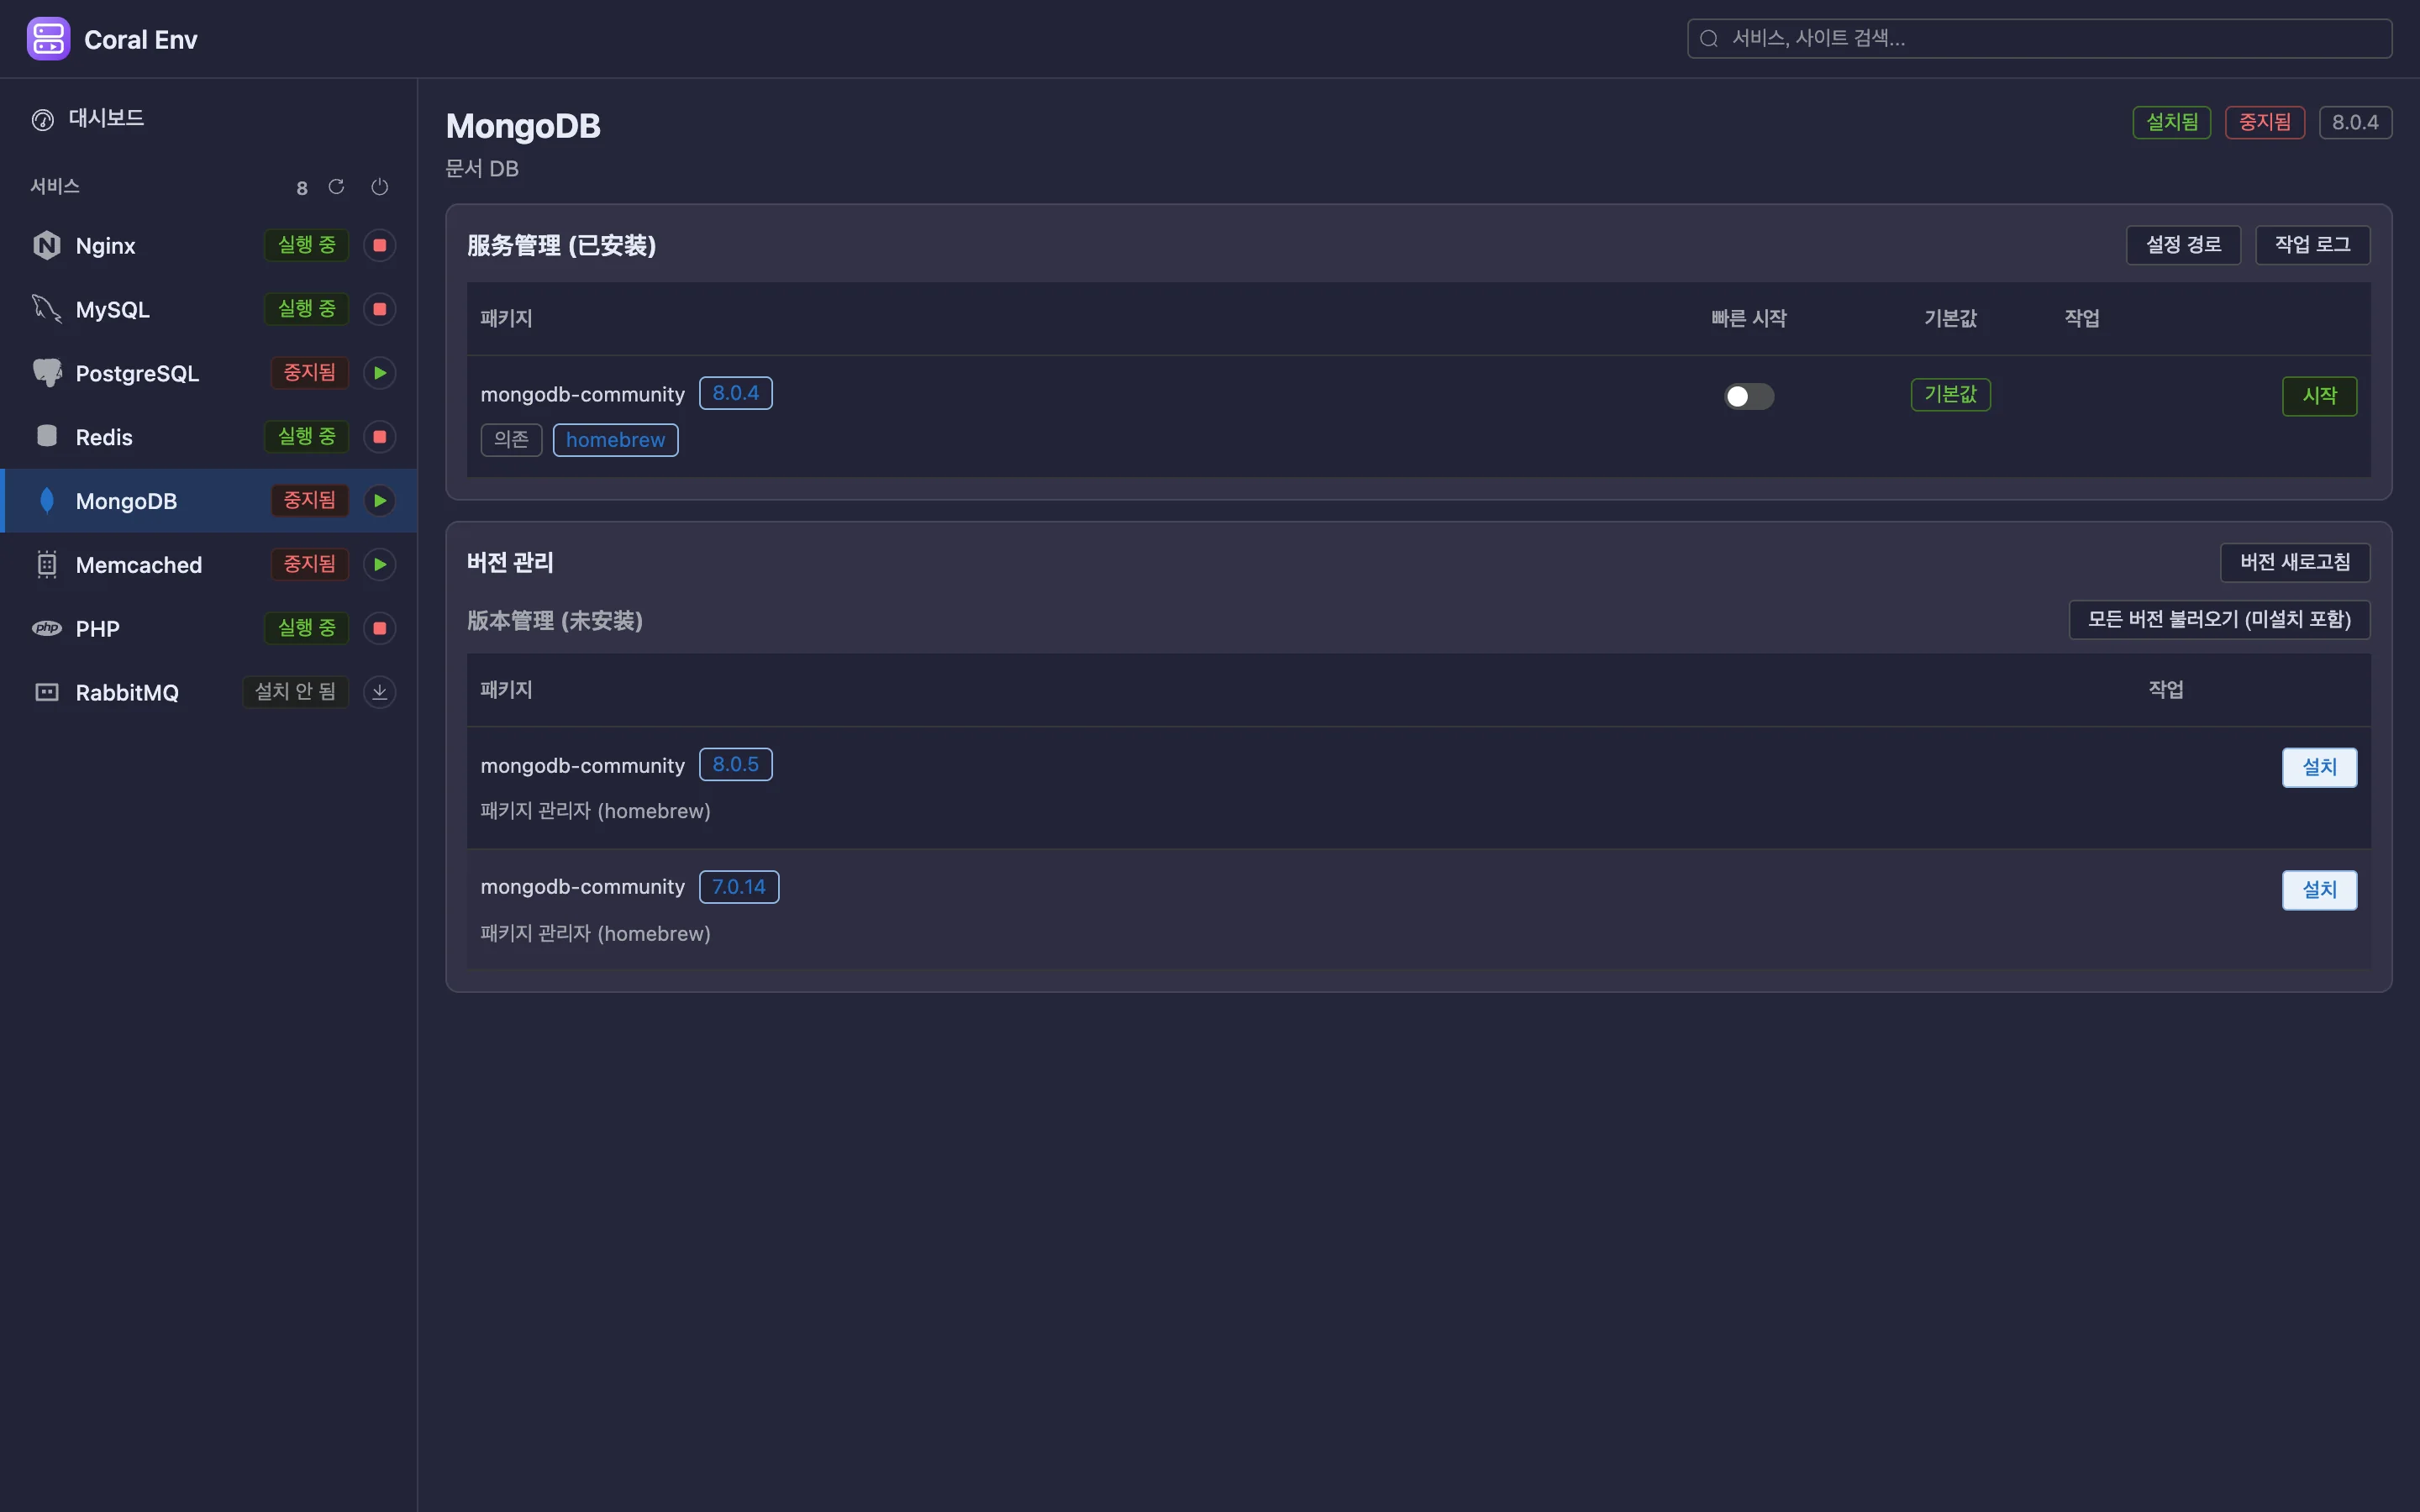Click the MySQL dolphin icon
The width and height of the screenshot is (2420, 1512).
(47, 309)
